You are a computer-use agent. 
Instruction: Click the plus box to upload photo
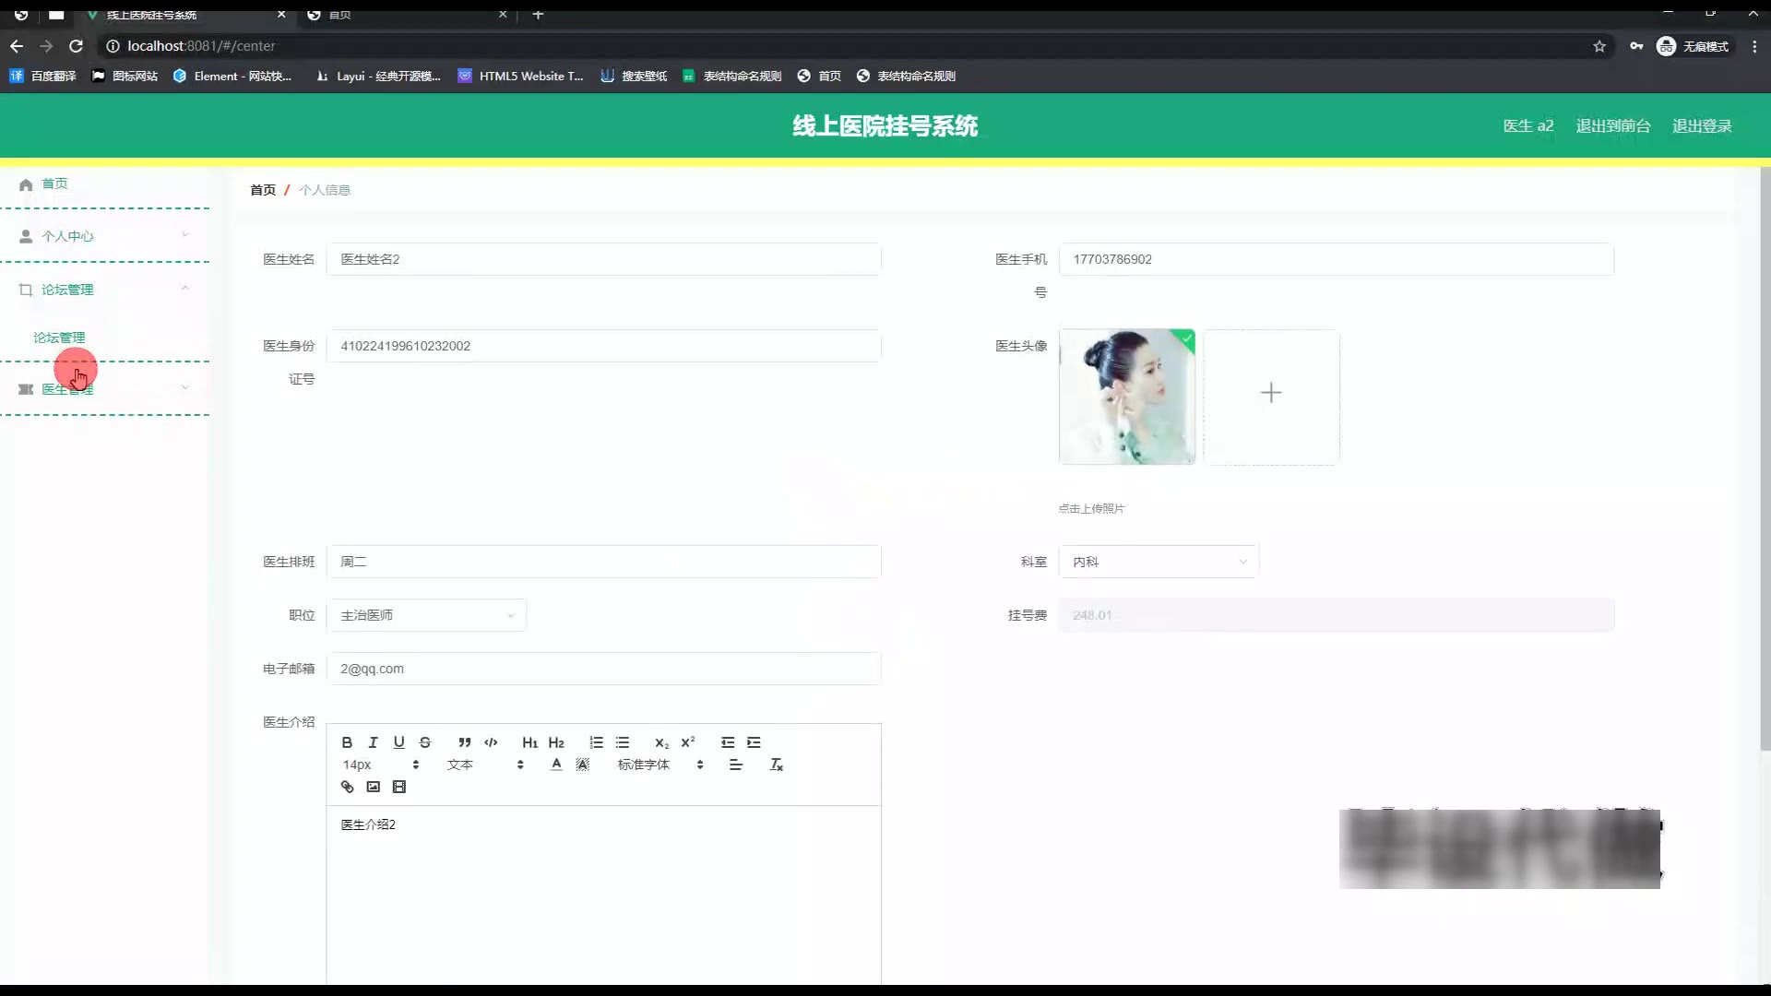tap(1270, 394)
